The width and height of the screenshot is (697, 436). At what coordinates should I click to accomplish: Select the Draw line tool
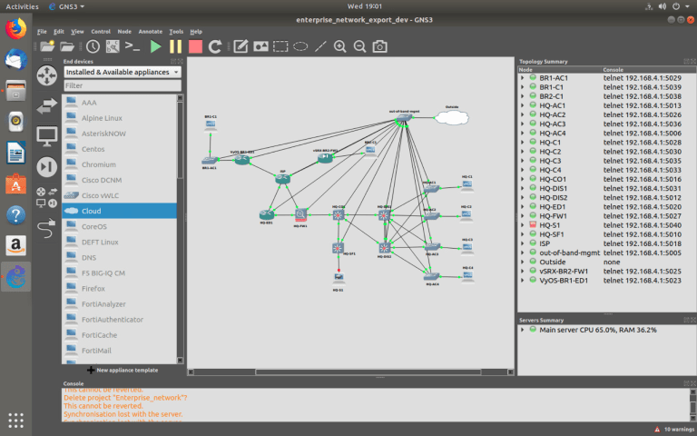(x=320, y=46)
